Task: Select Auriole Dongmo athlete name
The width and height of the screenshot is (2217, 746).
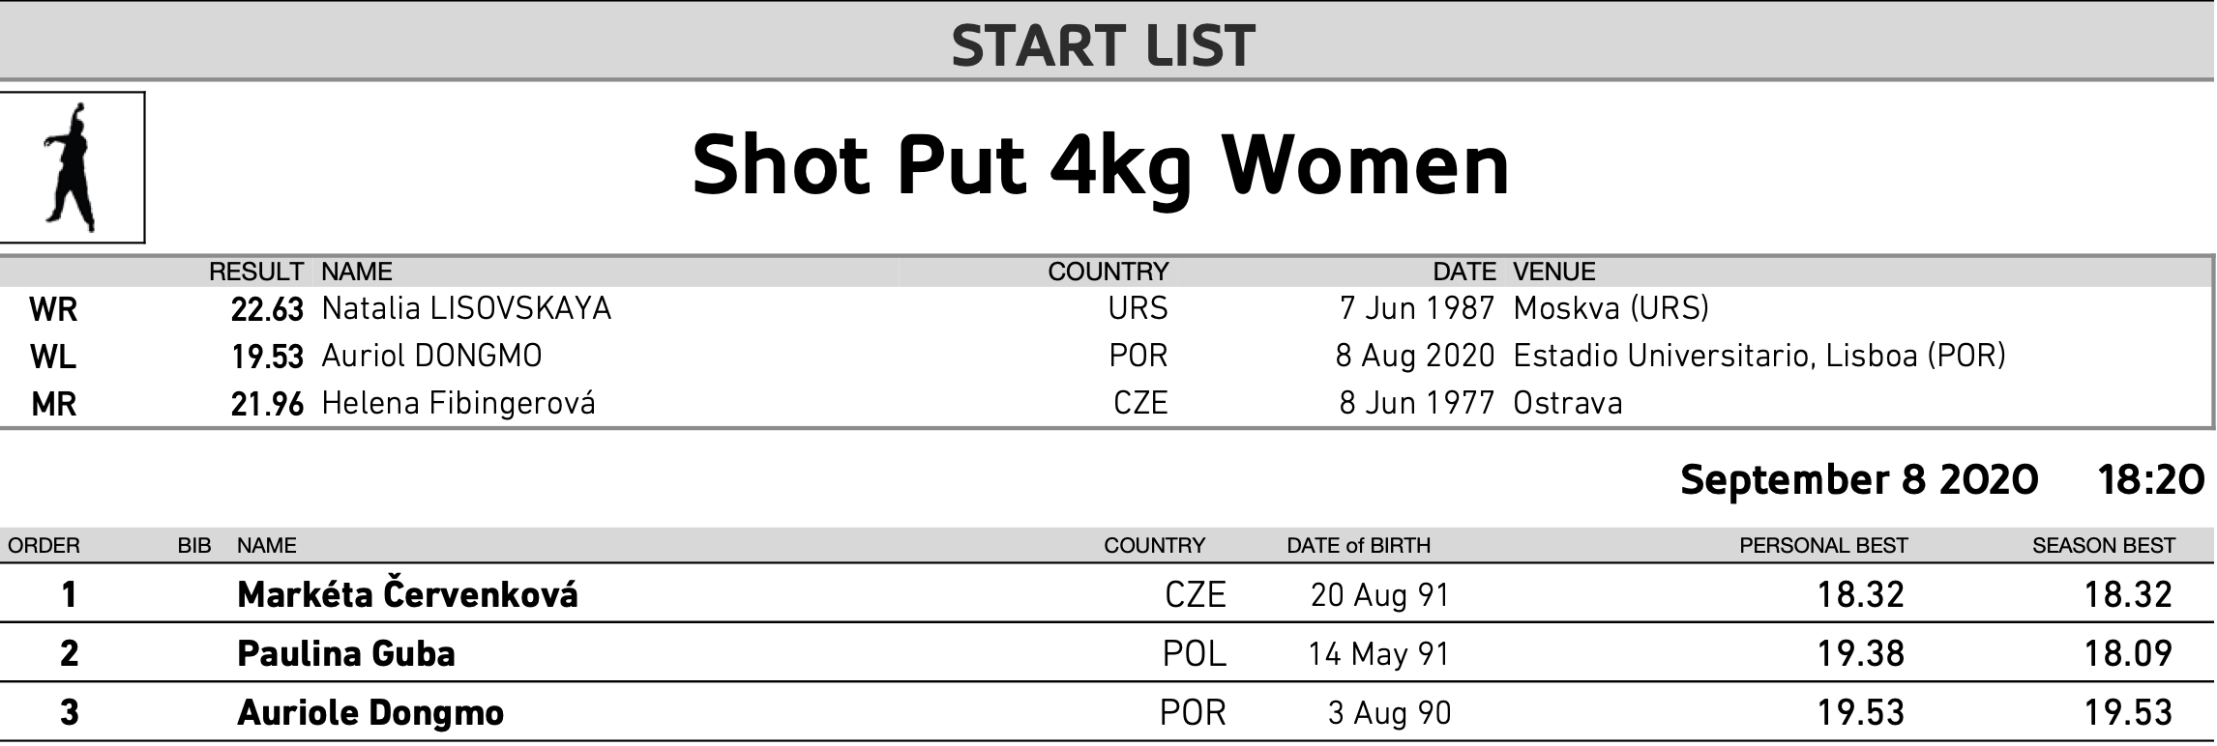Action: coord(370,713)
